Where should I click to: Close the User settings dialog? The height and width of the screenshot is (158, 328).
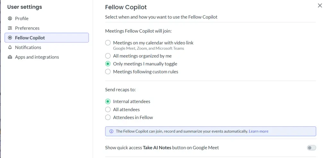[320, 5]
